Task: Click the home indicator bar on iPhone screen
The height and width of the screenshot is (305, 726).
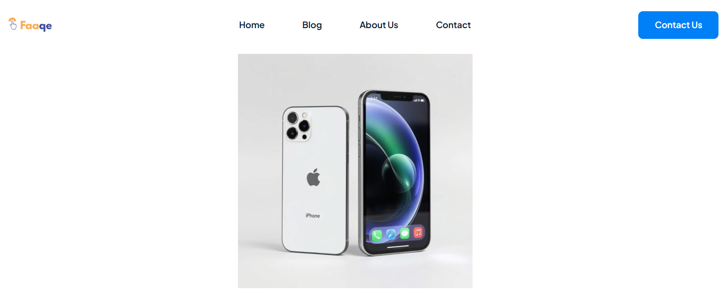Action: pos(398,246)
